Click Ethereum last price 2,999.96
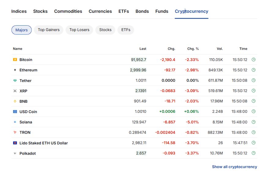Screen dimensions: 266x179 [x=138, y=70]
